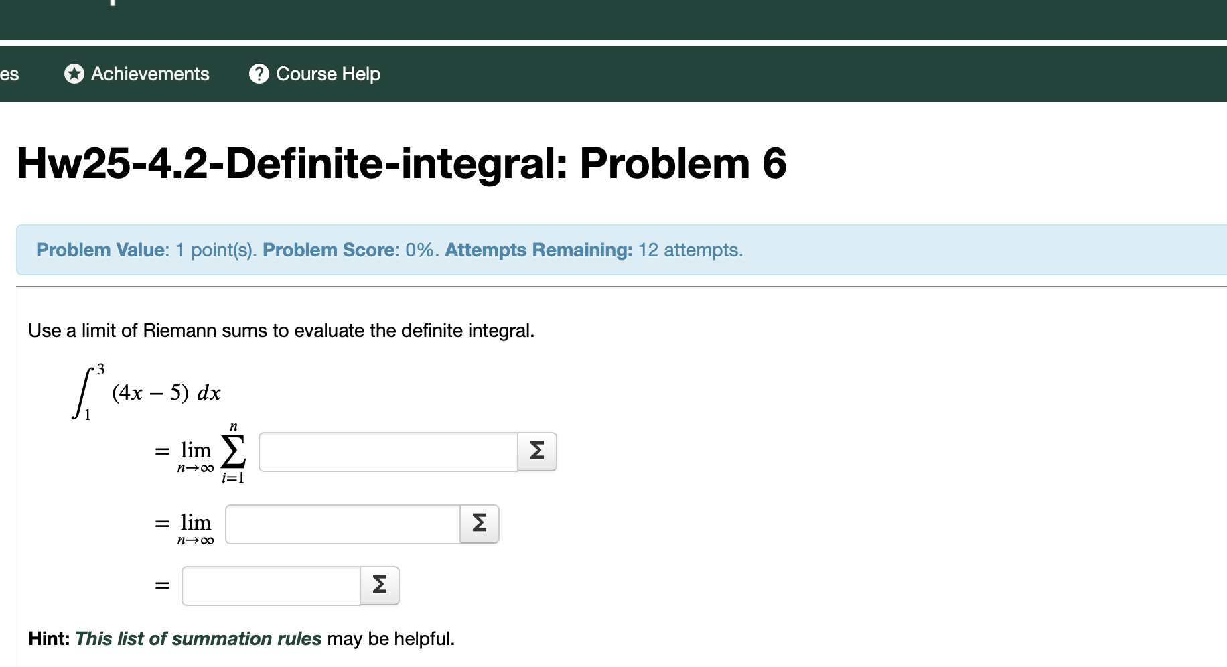Viewport: 1227px width, 667px height.
Task: Open equation editor for second limit answer
Action: pos(480,524)
